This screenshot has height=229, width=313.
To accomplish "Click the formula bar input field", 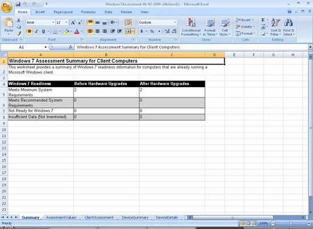I will (191, 47).
